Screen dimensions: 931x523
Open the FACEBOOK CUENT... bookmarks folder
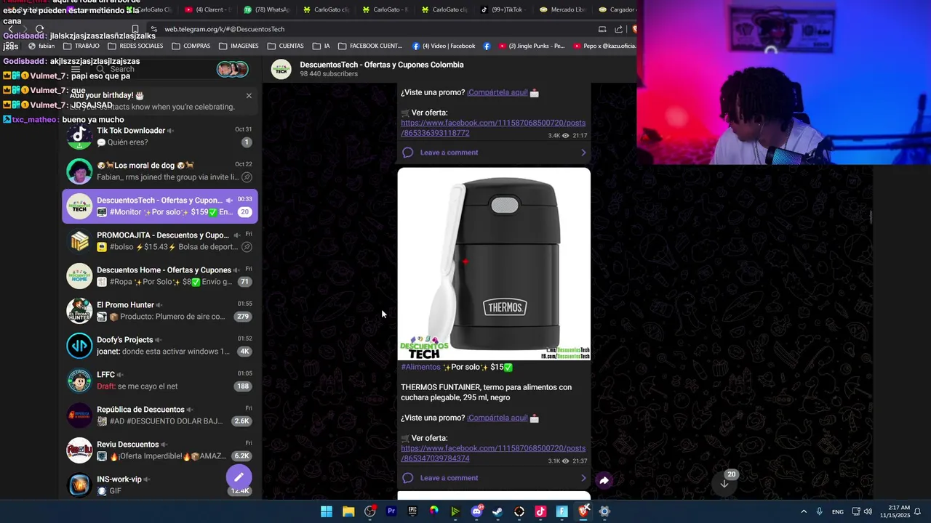pyautogui.click(x=369, y=46)
